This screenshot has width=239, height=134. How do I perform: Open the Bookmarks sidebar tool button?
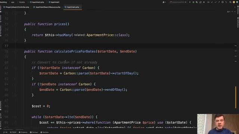pyautogui.click(x=1, y=106)
